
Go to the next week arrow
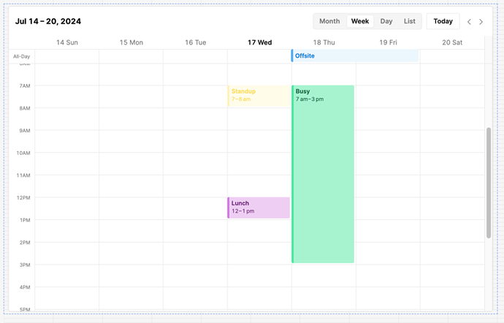click(x=481, y=21)
